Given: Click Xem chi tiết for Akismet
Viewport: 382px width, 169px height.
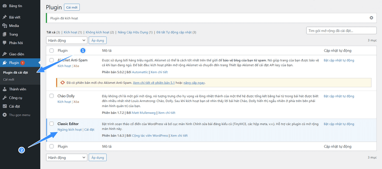Looking at the screenshot, I should [159, 72].
